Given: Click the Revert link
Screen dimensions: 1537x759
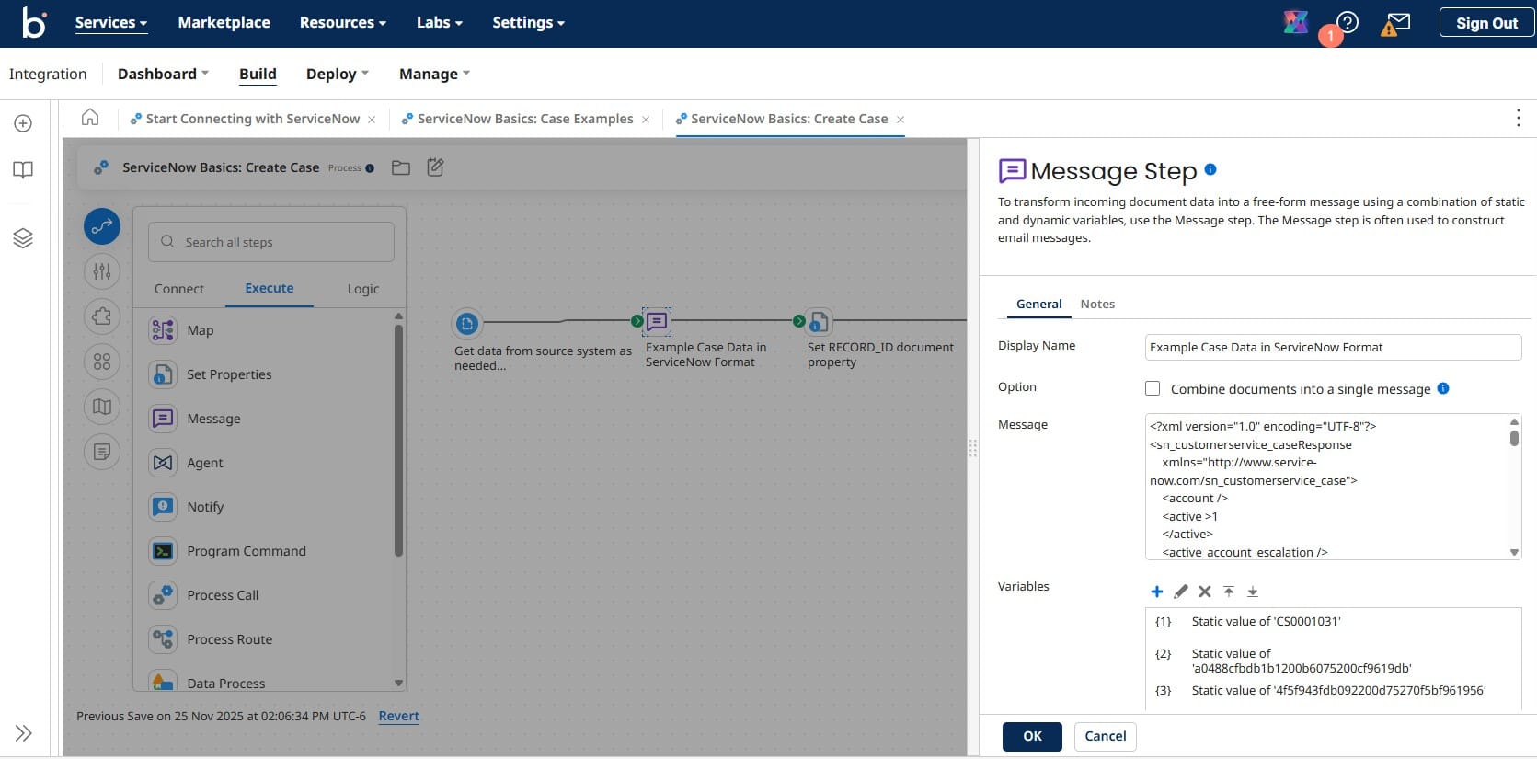Looking at the screenshot, I should (x=399, y=716).
